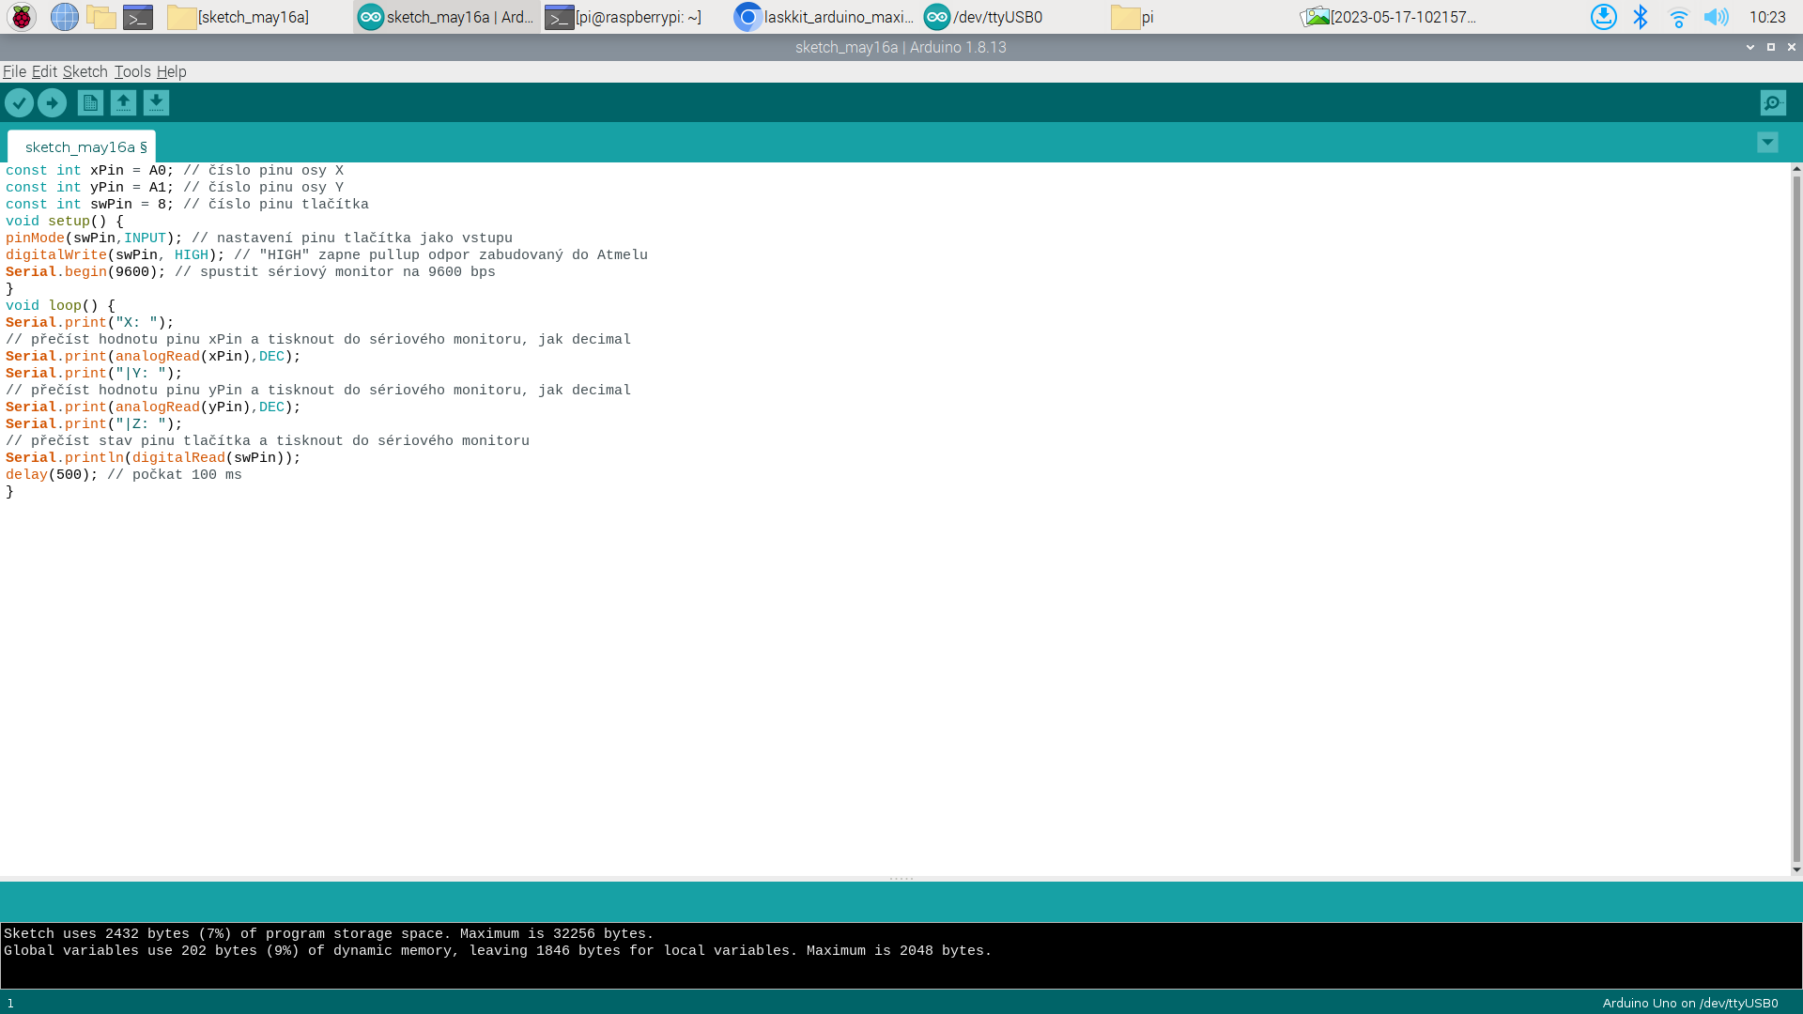Switch to the pi@raspberrypi terminal window
1803x1014 pixels.
[634, 17]
